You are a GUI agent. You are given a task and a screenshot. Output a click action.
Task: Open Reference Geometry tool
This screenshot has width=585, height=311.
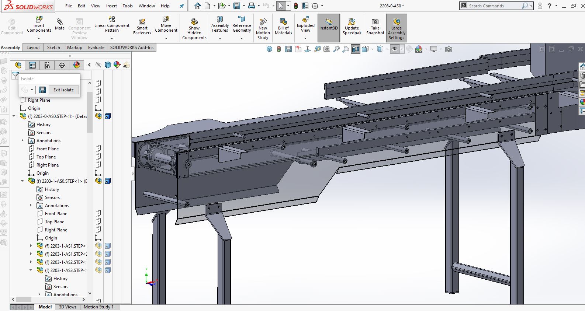tap(242, 24)
